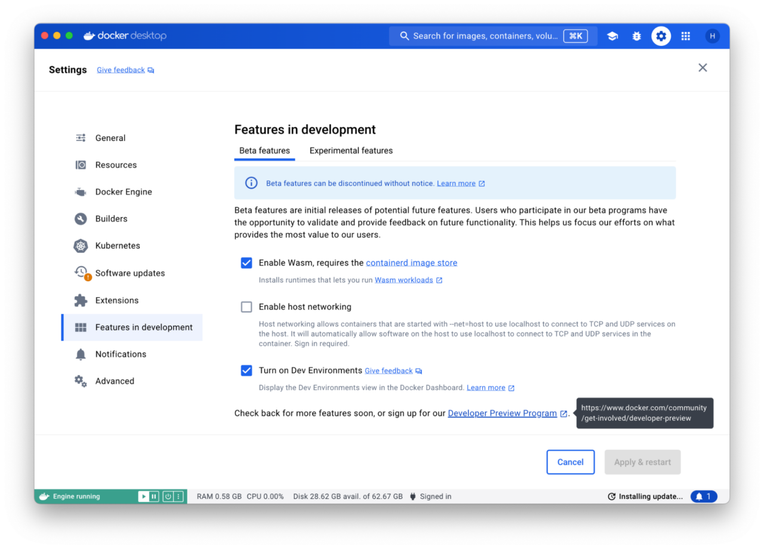Viewport: 764px width, 549px height.
Task: Open Troubleshoot via the bug icon
Action: point(636,36)
